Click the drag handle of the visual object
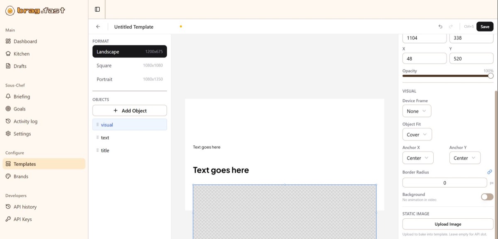Screen dimensions: 498x239 coord(98,125)
